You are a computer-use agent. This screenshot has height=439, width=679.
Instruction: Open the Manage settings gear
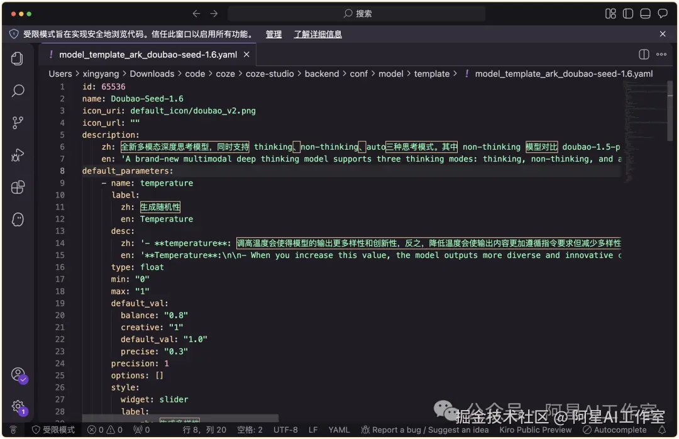pos(18,407)
